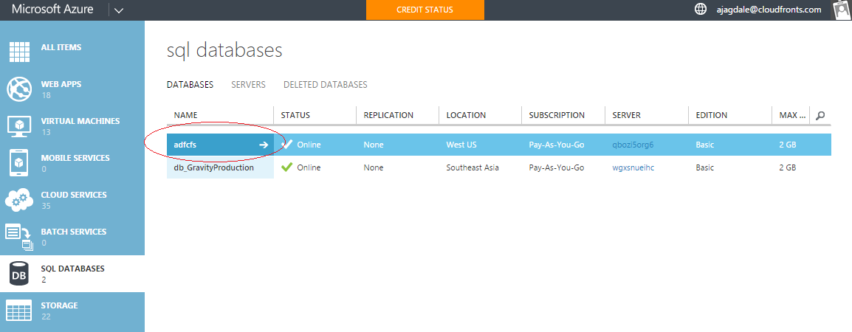Click the Microsoft Azure logo text

(52, 10)
